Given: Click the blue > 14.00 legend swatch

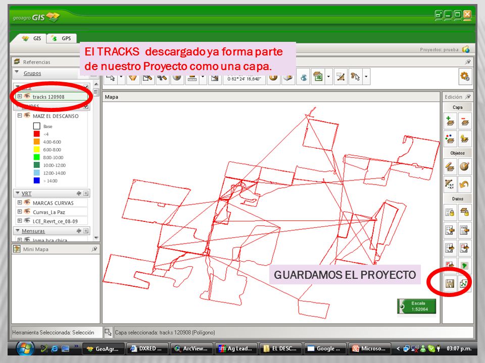Looking at the screenshot, I should [x=36, y=180].
